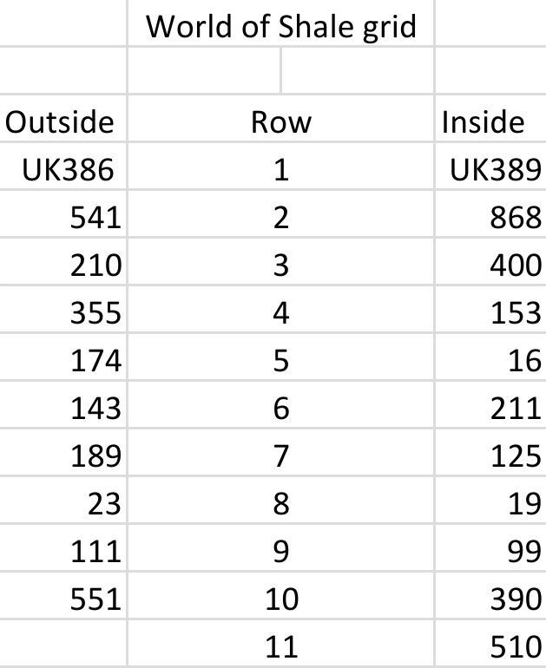Select the Inside cell with 99
Screen dimensions: 546x668
490,547
